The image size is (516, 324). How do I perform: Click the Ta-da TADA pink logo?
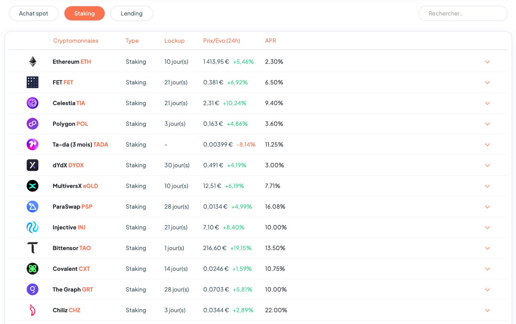point(33,144)
